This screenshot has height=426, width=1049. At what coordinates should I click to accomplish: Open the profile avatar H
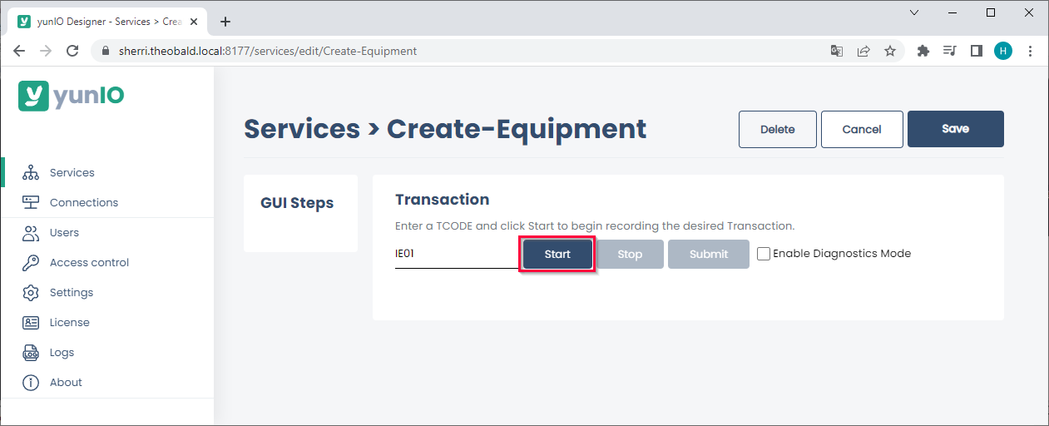[x=1003, y=51]
